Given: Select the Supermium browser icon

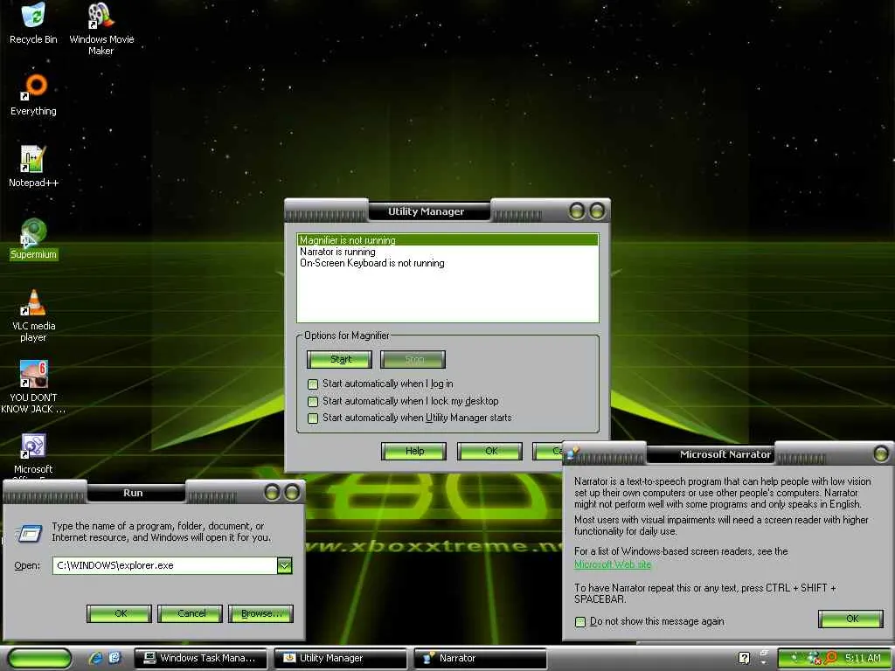Looking at the screenshot, I should click(33, 239).
